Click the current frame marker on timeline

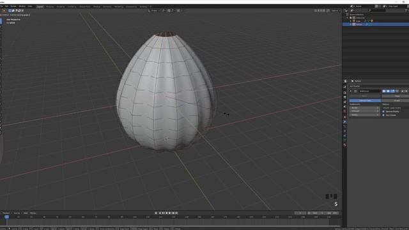click(7, 217)
